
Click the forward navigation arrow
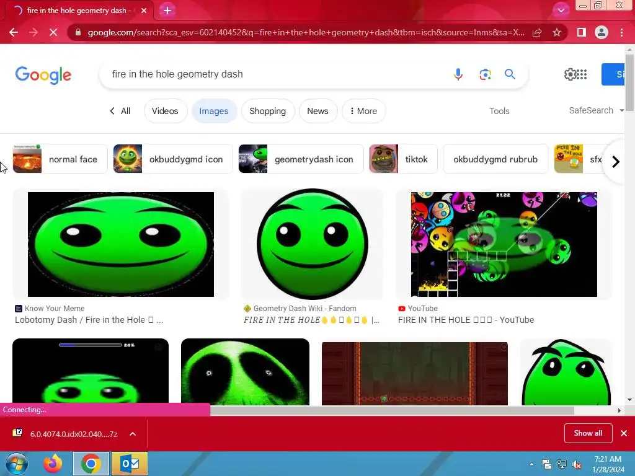(x=33, y=32)
